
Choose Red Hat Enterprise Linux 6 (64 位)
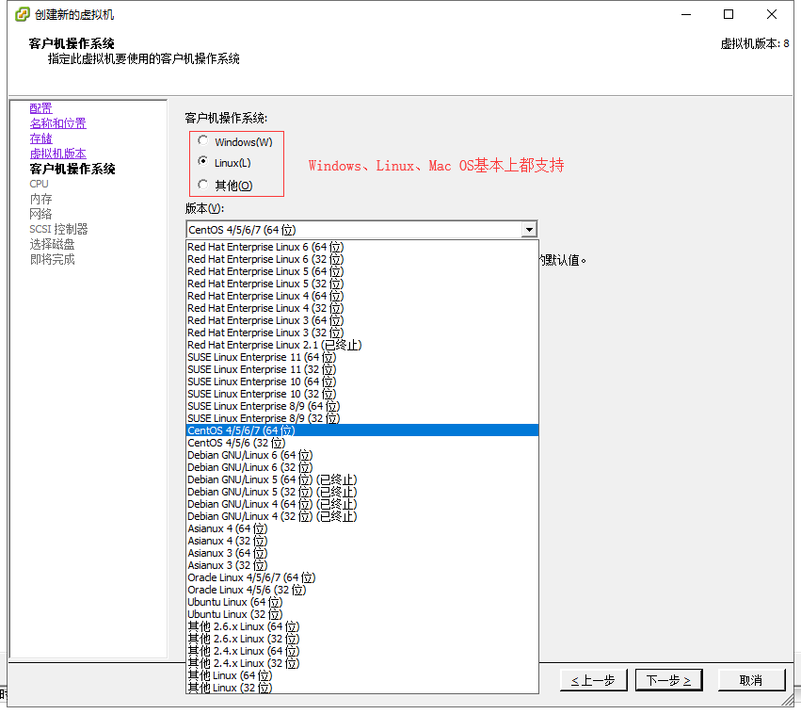(x=362, y=247)
